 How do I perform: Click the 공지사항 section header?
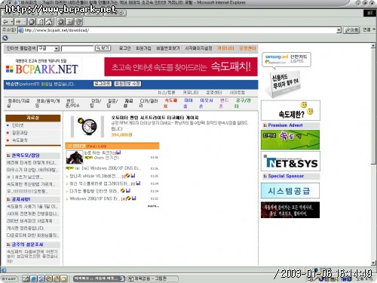pyautogui.click(x=21, y=199)
